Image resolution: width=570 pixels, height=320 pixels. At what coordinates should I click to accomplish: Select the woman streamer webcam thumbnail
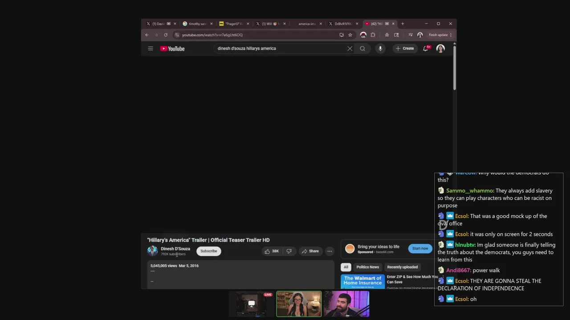coord(299,304)
